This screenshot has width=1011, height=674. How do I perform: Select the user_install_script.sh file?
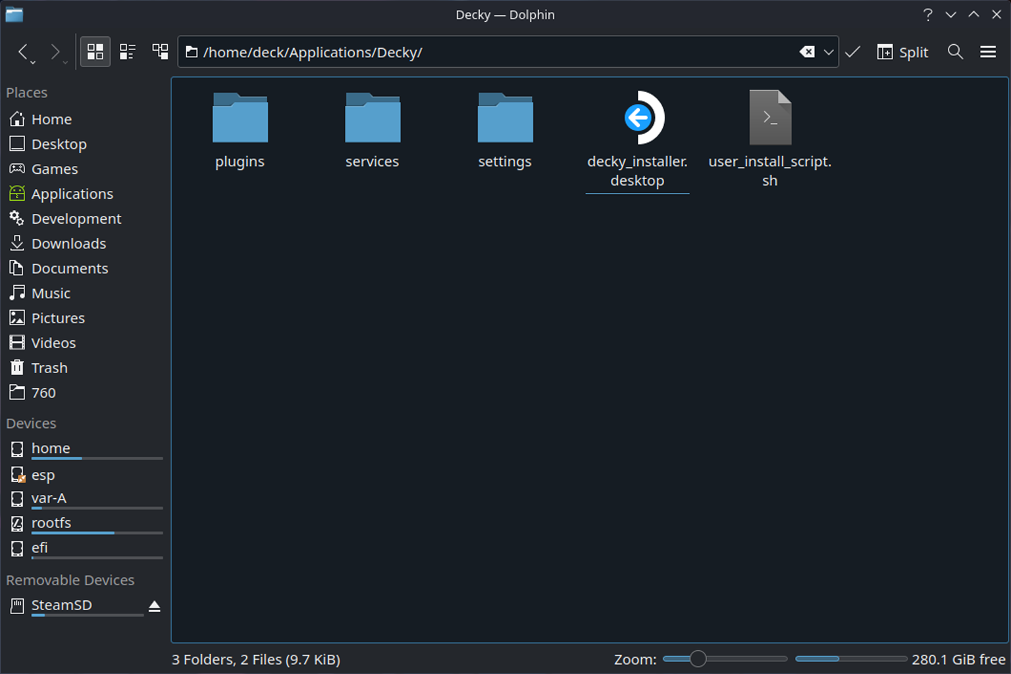pos(770,140)
